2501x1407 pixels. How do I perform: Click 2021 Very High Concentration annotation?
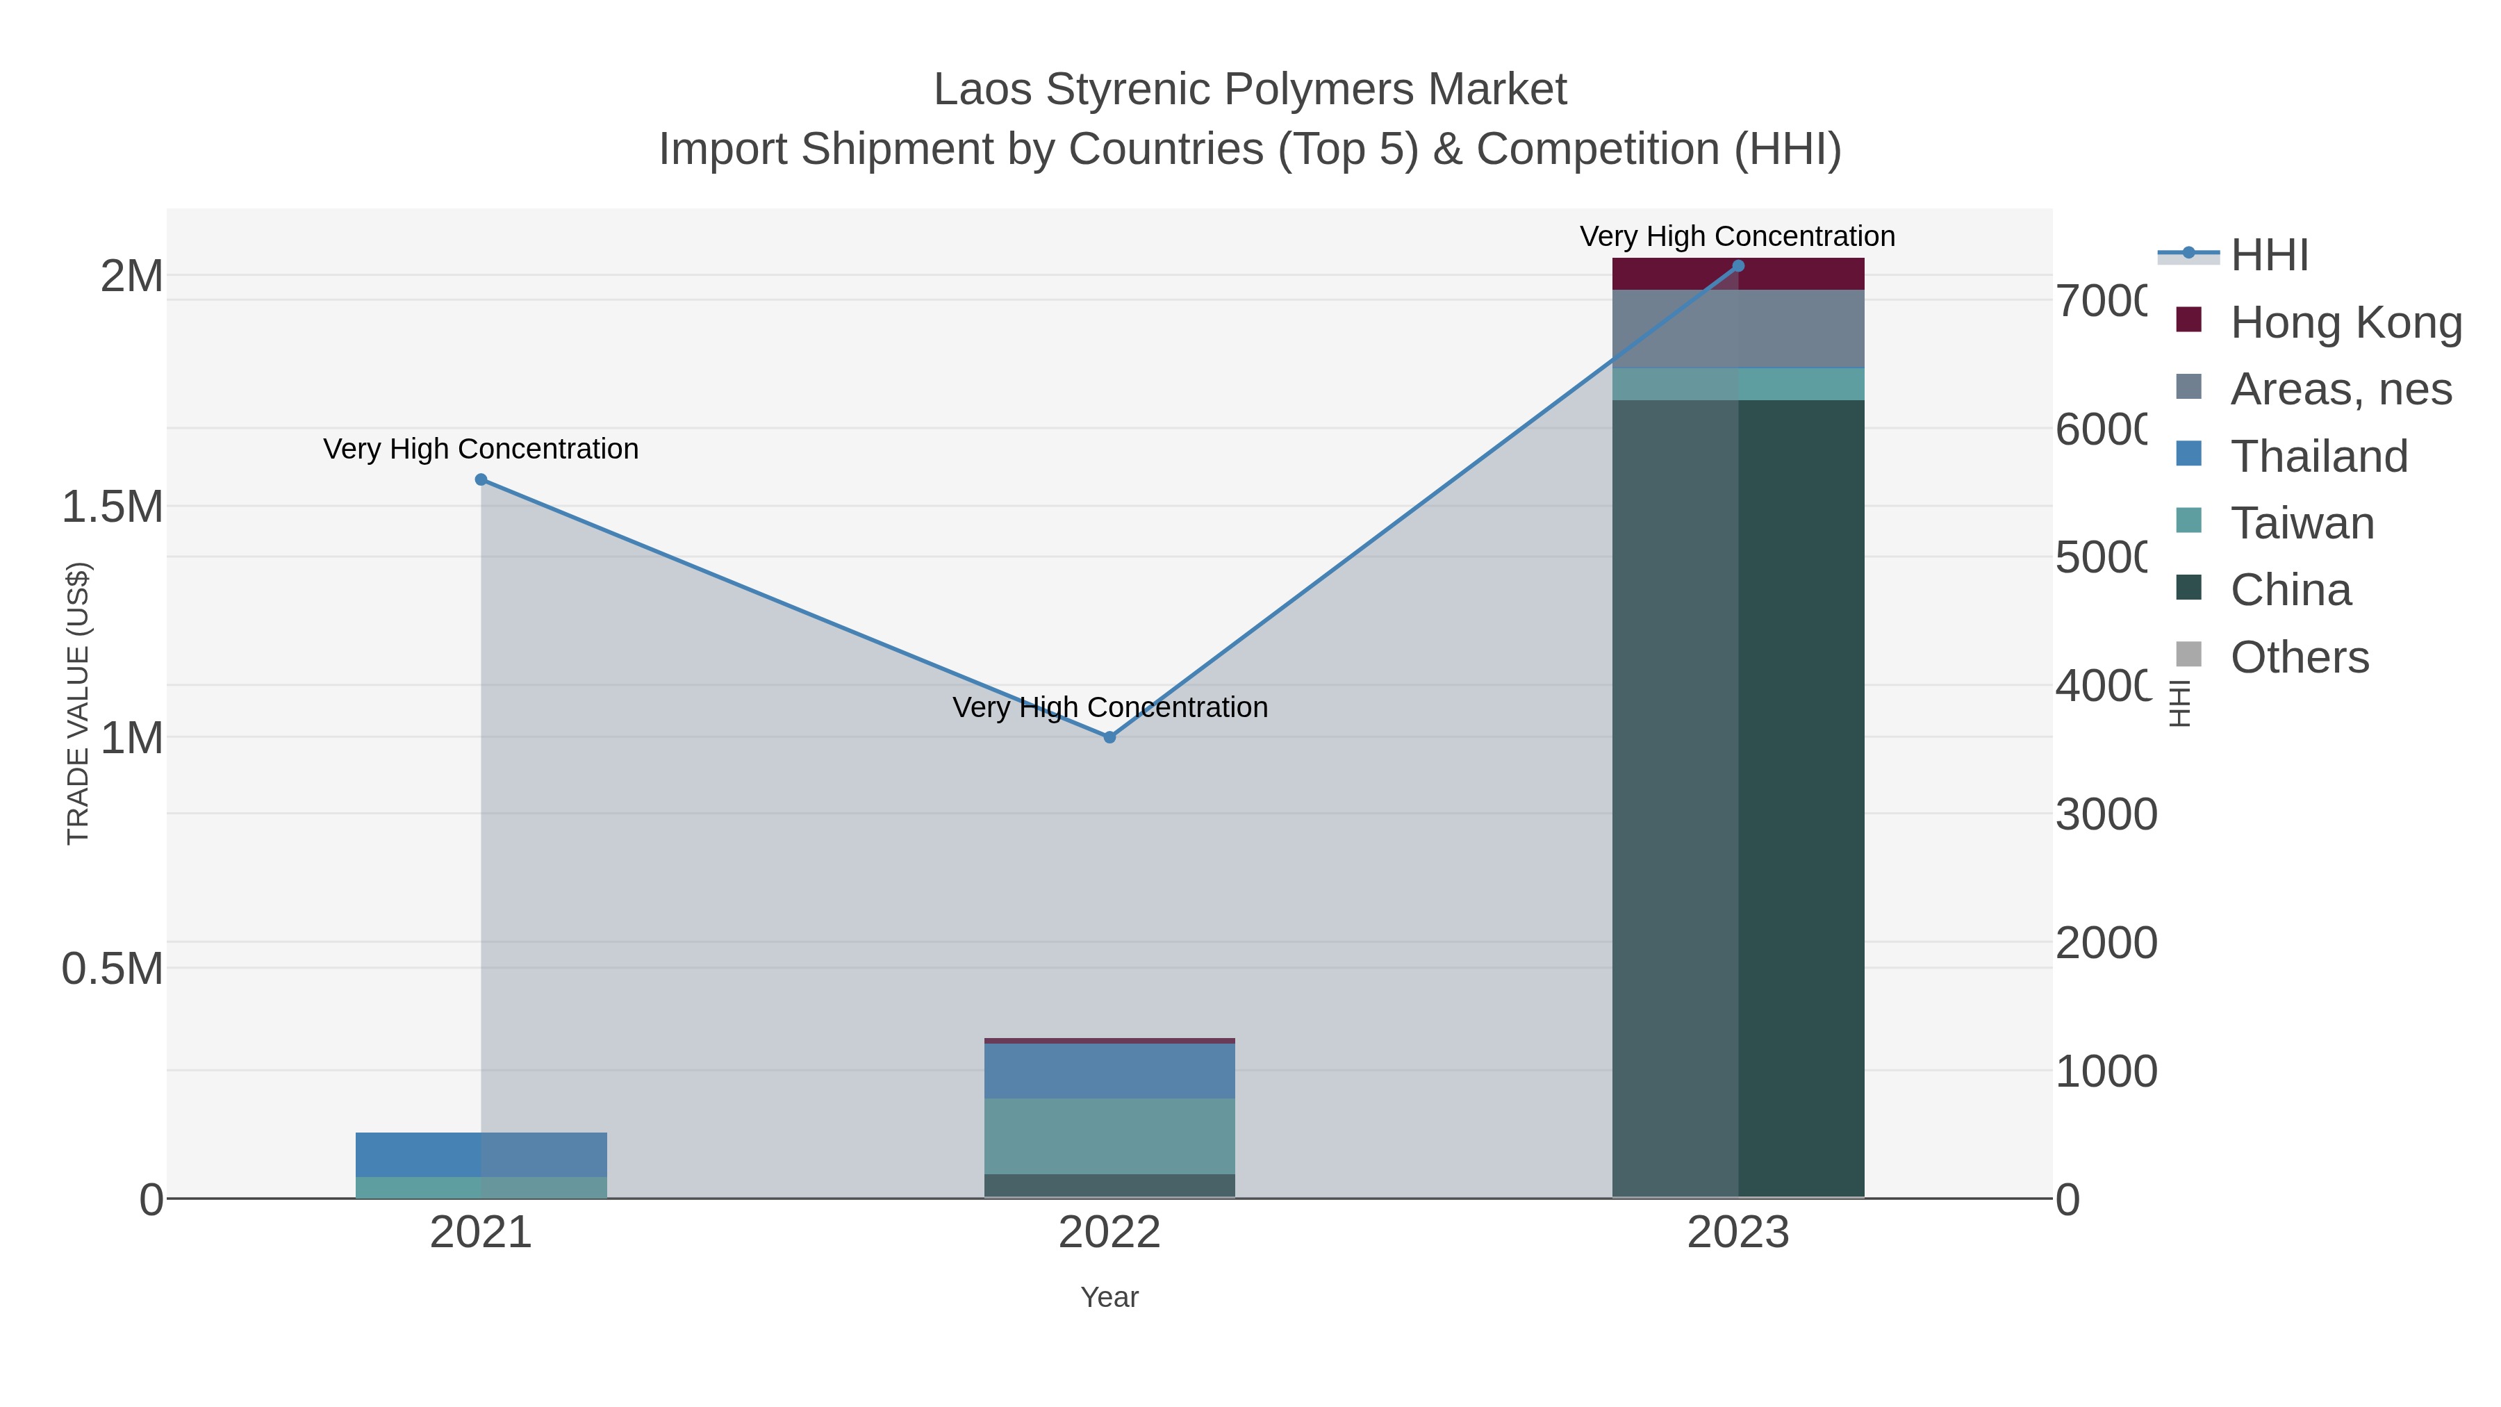pos(481,449)
